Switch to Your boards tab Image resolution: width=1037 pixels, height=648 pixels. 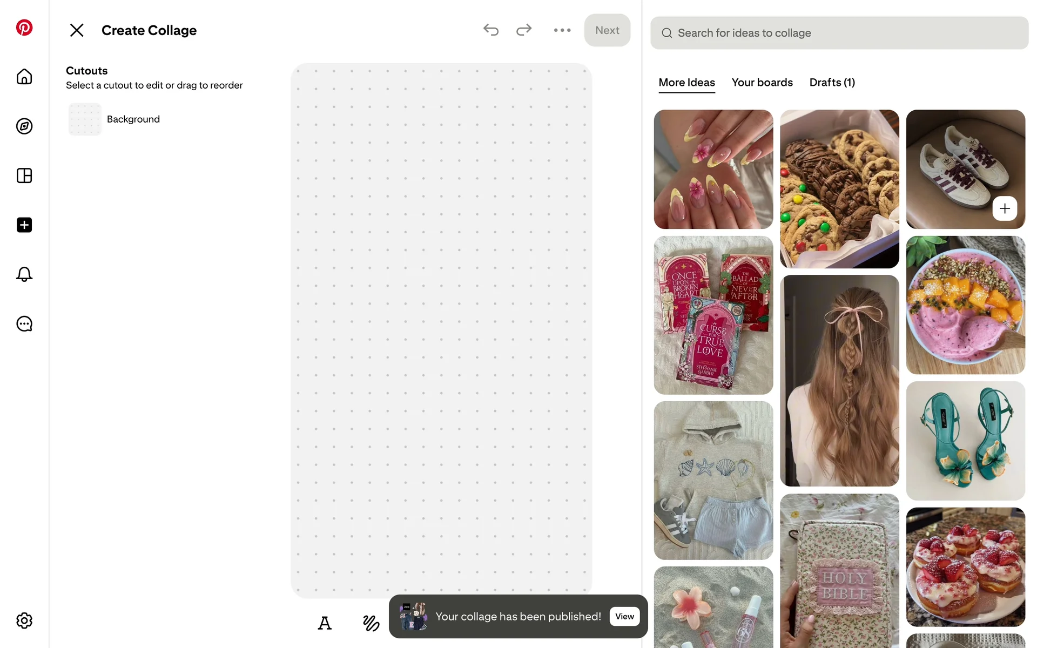[762, 83]
